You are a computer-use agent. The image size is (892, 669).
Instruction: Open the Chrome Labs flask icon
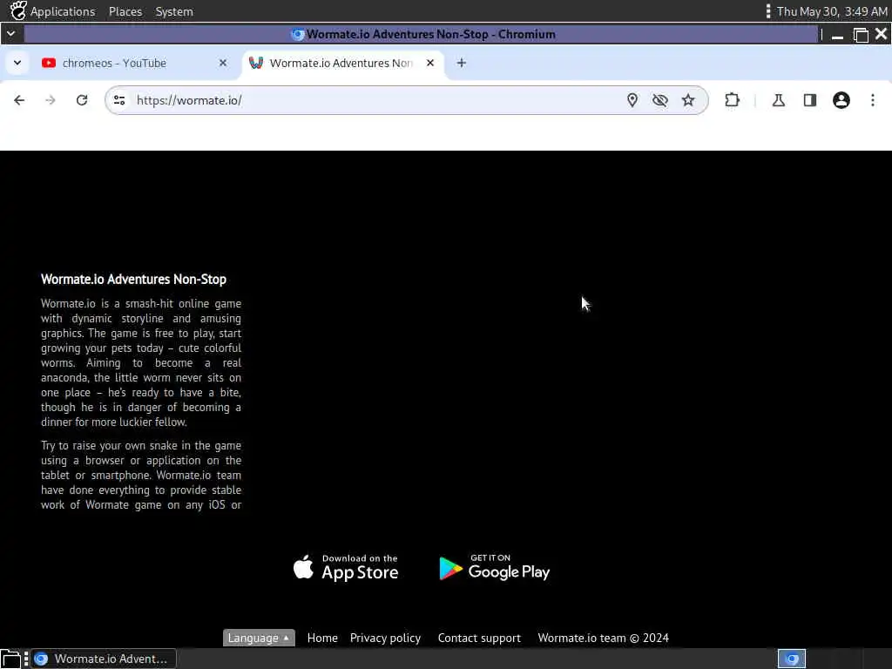click(x=779, y=100)
